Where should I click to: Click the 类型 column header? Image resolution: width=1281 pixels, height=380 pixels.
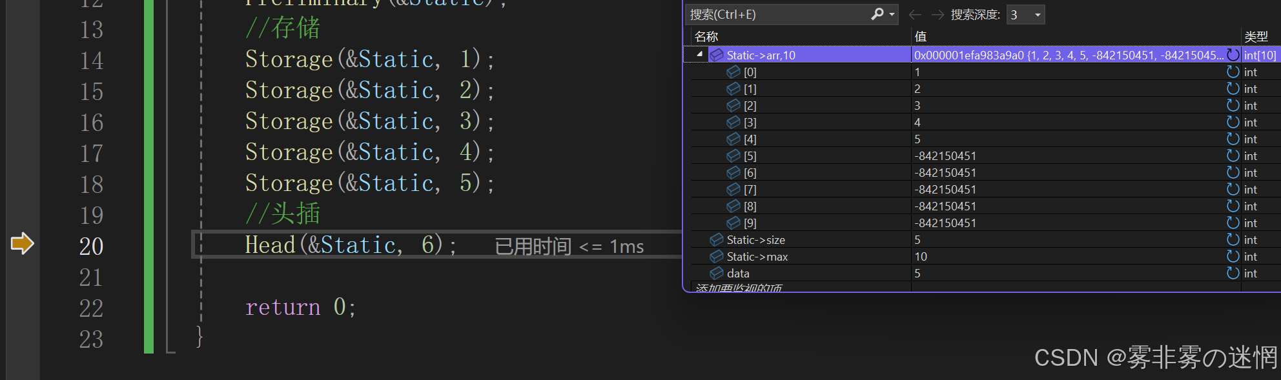1256,37
